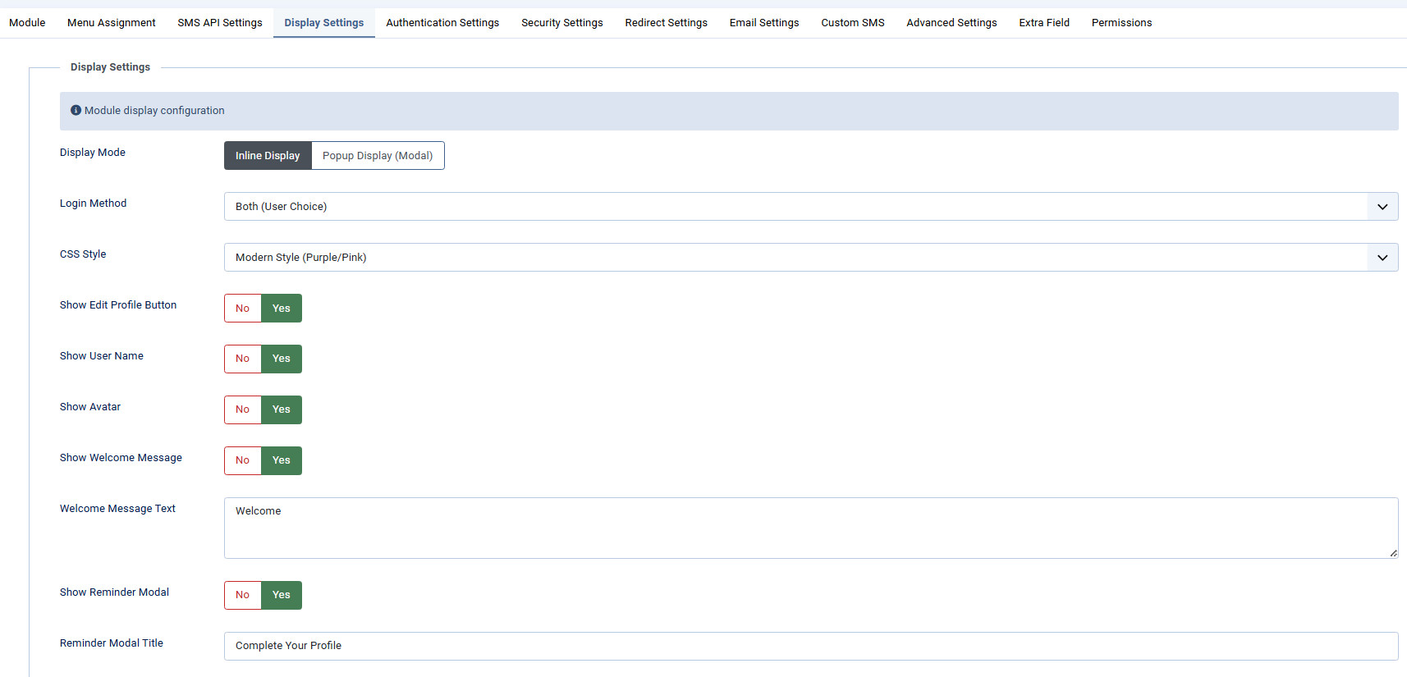Switch to the SMS API Settings tab

pyautogui.click(x=220, y=23)
